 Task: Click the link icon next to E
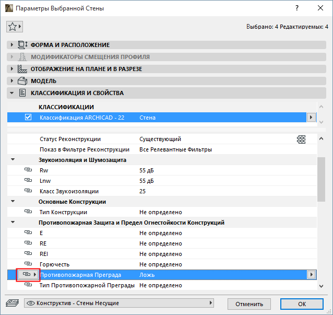click(28, 232)
